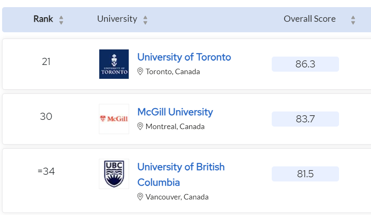Select the 86.3 score badge
This screenshot has width=371, height=215.
[305, 64]
